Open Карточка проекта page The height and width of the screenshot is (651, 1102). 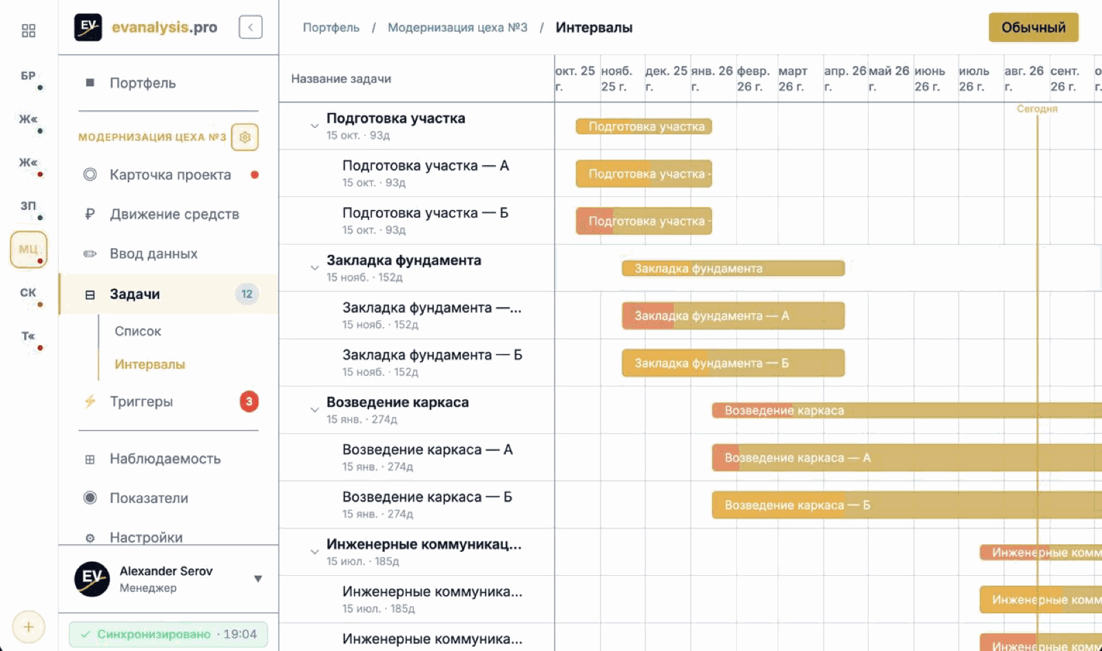[168, 174]
